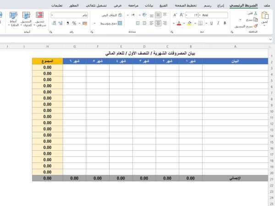
Task: Open the ملف (File) tab
Action: [267, 5]
